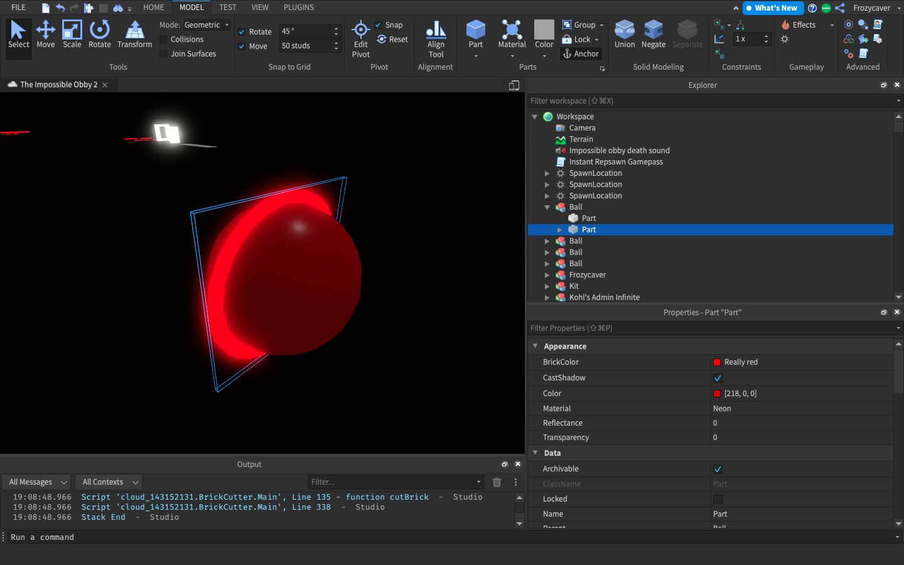Check the Locked property box
The width and height of the screenshot is (904, 565).
[718, 499]
